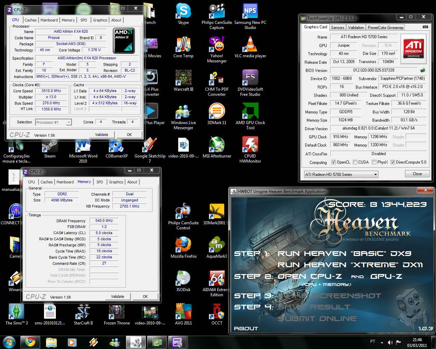Open ISODisk desktop icon
The height and width of the screenshot is (349, 436).
pyautogui.click(x=183, y=281)
